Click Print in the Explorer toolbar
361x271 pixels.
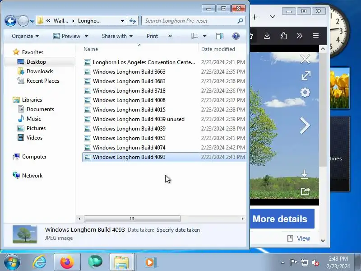point(152,36)
